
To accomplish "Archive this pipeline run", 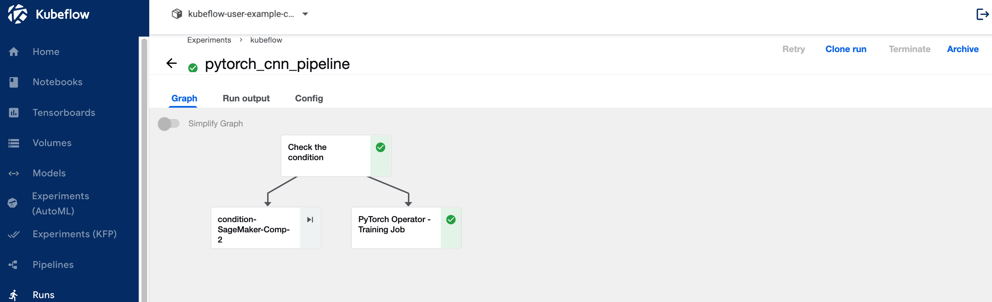I will click(962, 49).
